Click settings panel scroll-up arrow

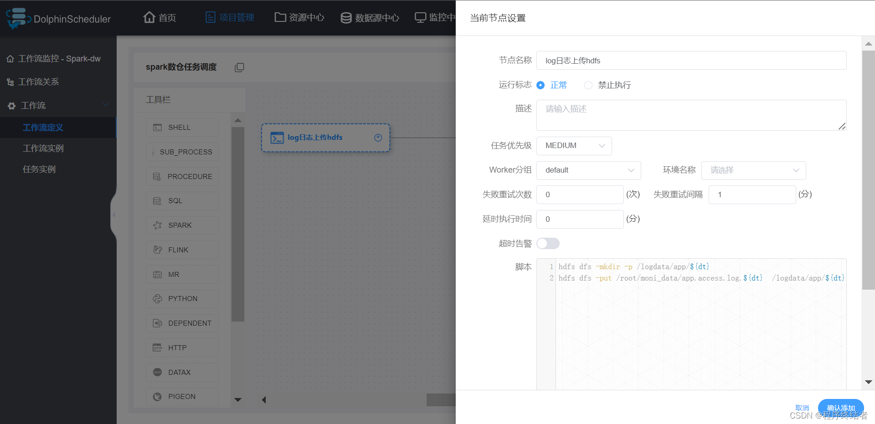869,44
